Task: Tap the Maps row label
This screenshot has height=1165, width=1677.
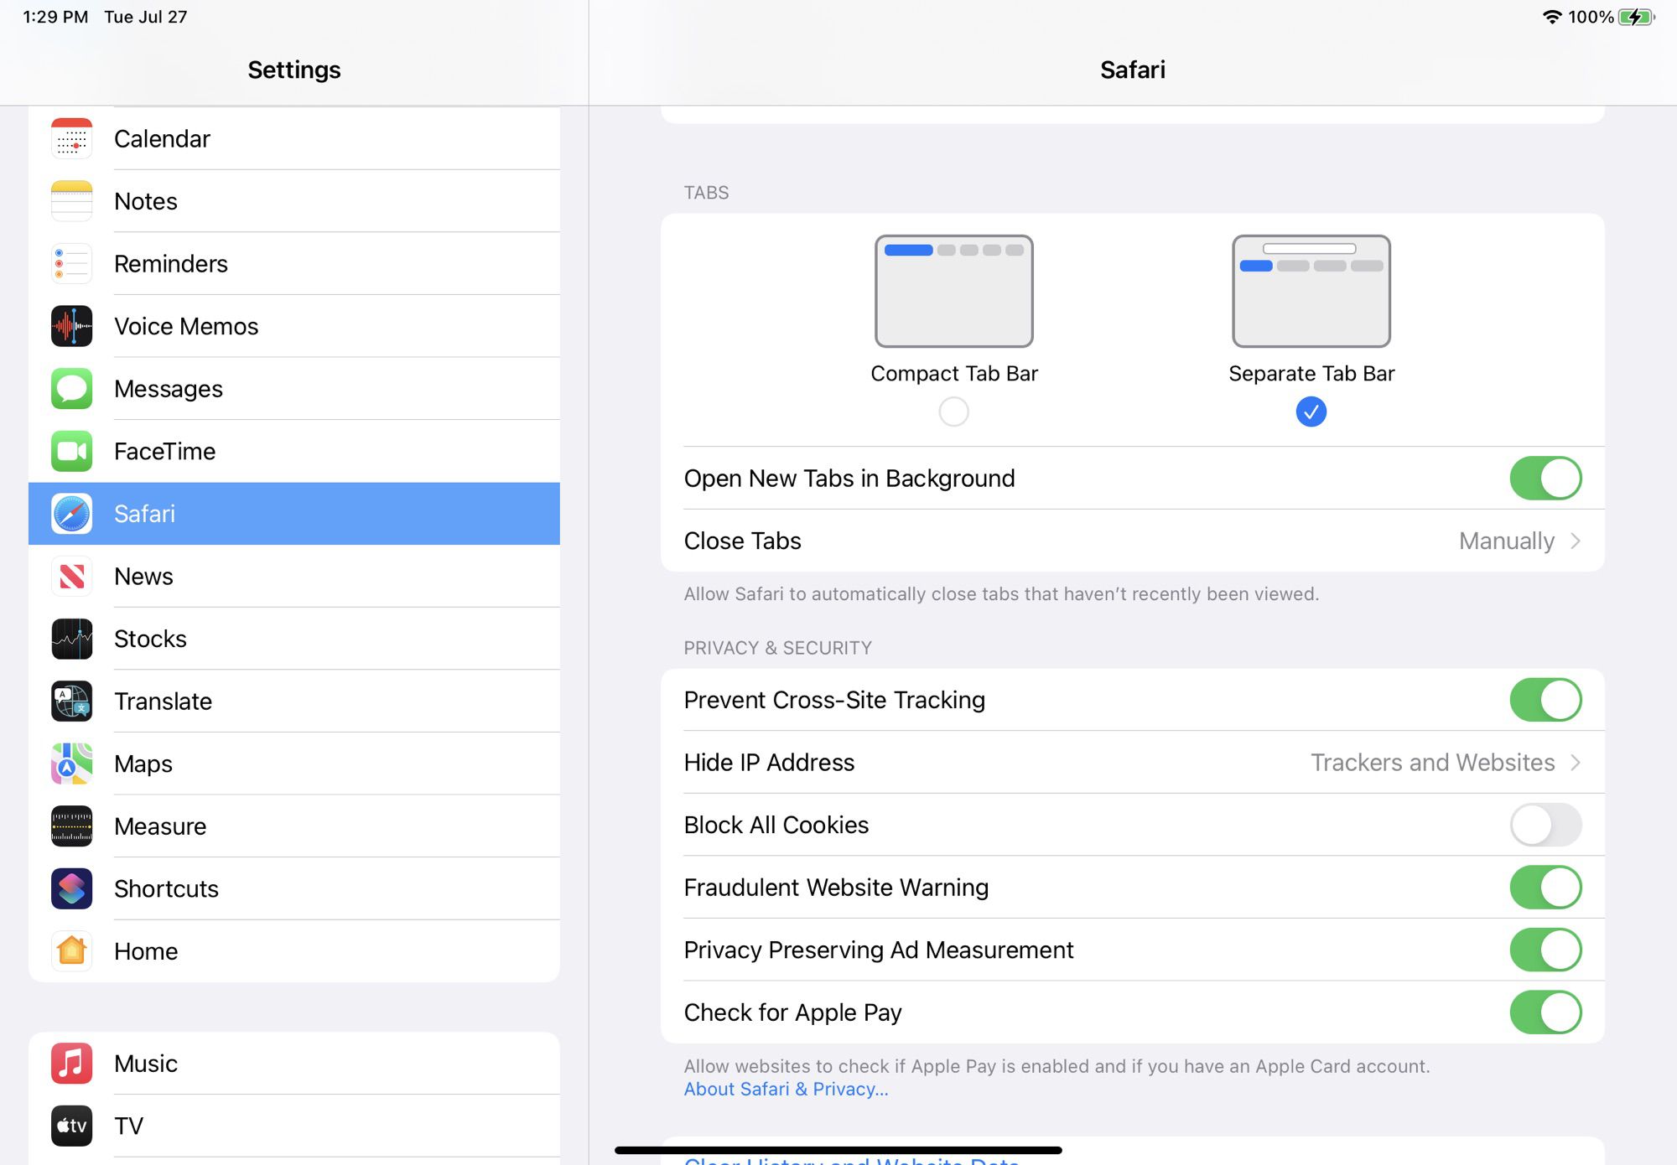Action: point(143,764)
